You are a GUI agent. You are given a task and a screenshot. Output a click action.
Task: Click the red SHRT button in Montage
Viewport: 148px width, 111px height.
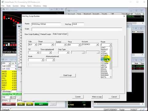tap(9, 104)
